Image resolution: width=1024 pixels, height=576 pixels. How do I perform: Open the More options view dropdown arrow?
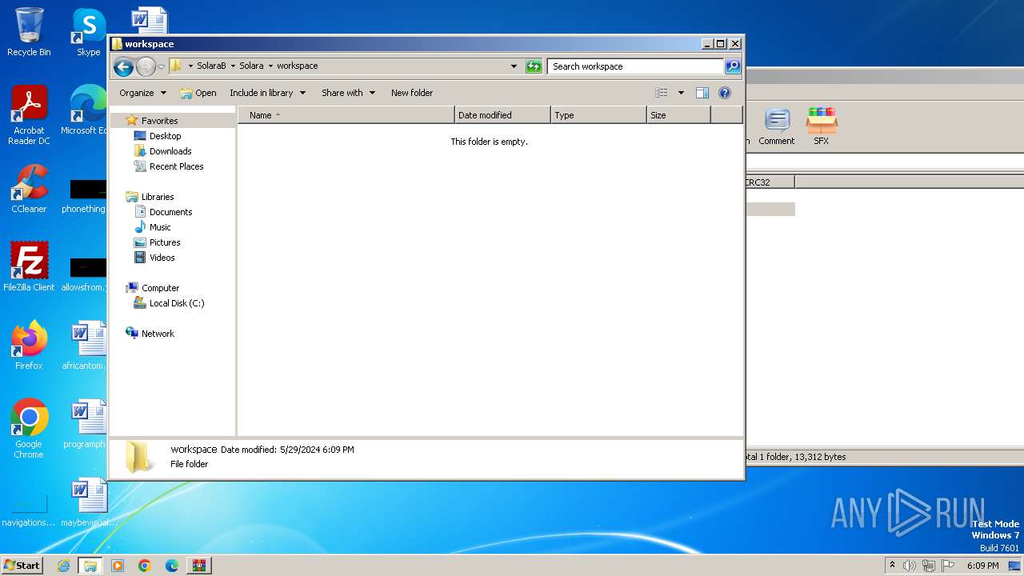pos(681,93)
